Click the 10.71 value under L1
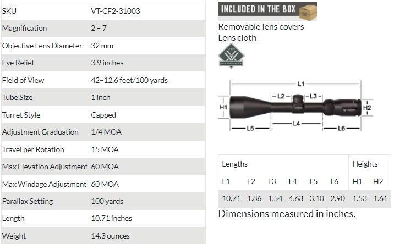394x244 pixels. [231, 198]
